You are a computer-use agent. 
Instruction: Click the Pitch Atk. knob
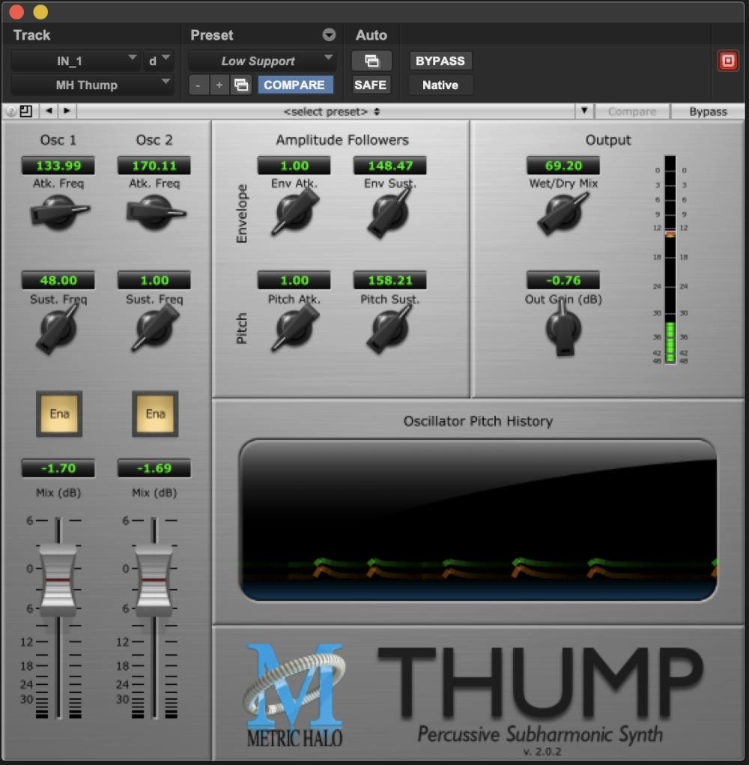[x=294, y=328]
